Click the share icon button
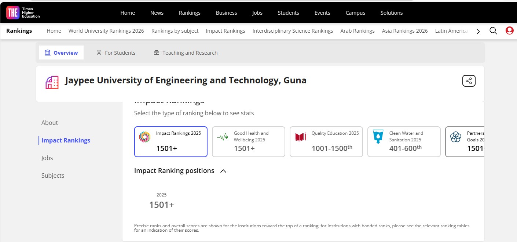This screenshot has width=517, height=242. 469,81
